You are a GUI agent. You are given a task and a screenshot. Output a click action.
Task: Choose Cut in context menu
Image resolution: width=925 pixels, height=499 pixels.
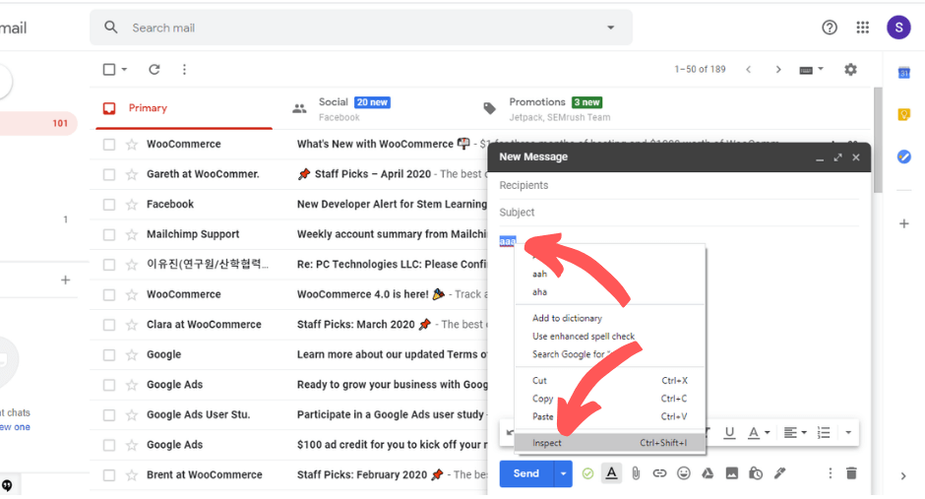pos(610,381)
